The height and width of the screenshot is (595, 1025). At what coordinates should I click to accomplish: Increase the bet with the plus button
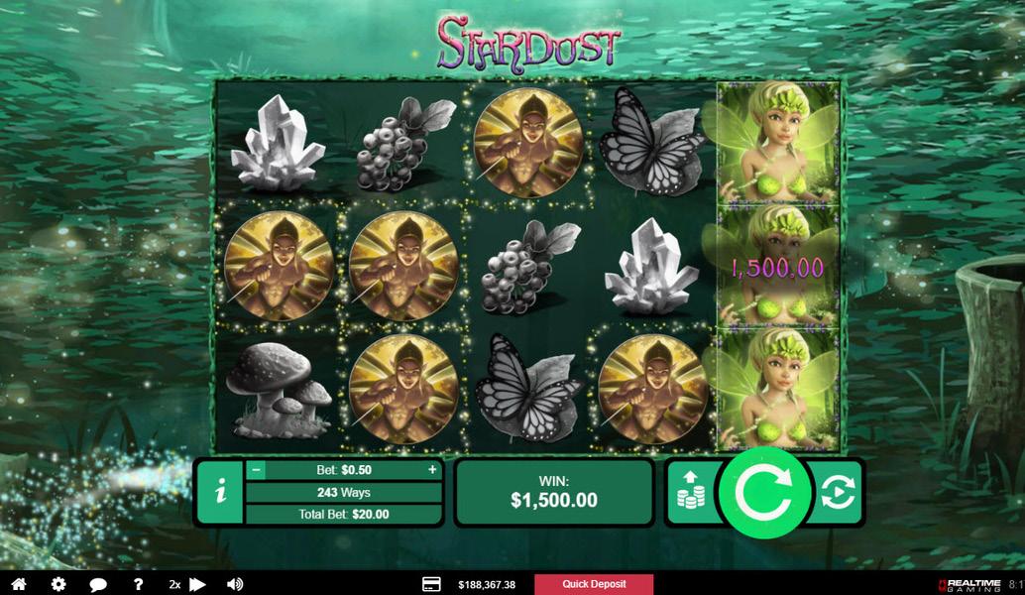432,469
